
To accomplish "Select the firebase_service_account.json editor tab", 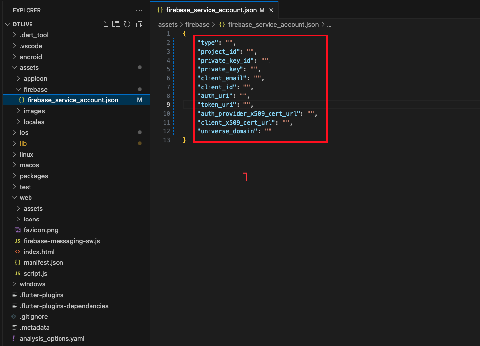I will (x=214, y=10).
